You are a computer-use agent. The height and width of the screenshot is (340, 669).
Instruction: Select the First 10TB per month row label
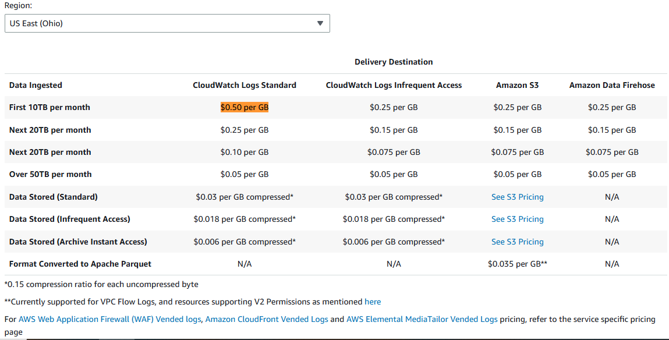49,107
